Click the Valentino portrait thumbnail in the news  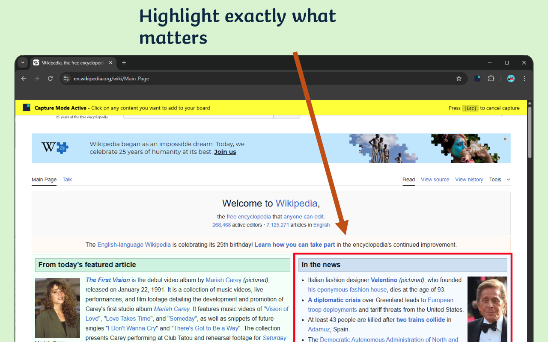pyautogui.click(x=487, y=309)
